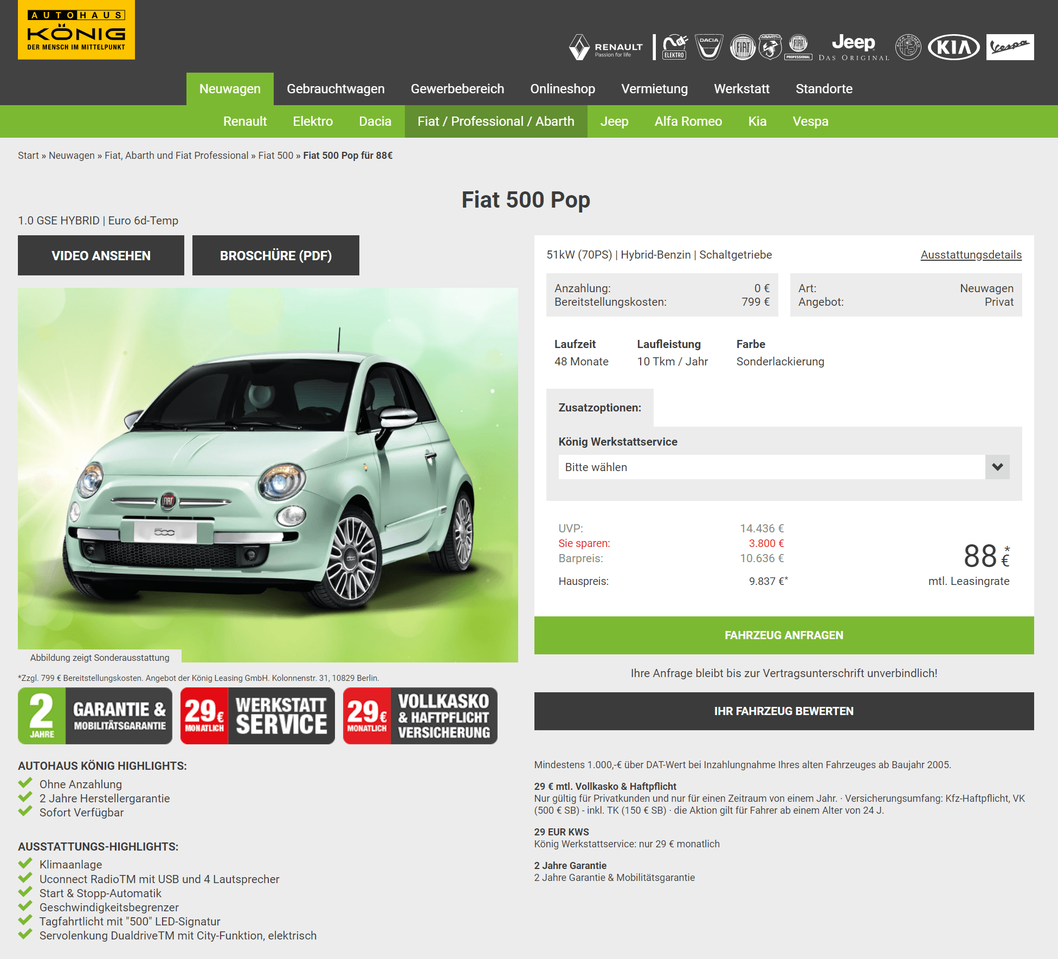Select Renault in the green submenu
The image size is (1058, 959).
[245, 121]
